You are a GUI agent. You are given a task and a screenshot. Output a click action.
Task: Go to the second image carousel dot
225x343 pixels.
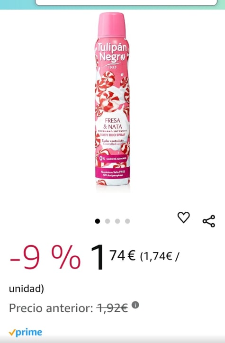[108, 221]
